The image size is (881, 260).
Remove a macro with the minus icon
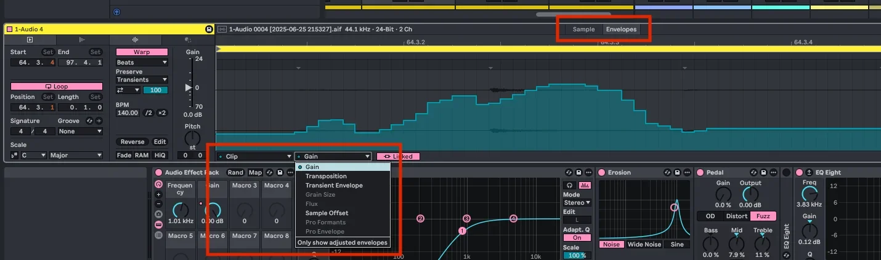(x=158, y=203)
